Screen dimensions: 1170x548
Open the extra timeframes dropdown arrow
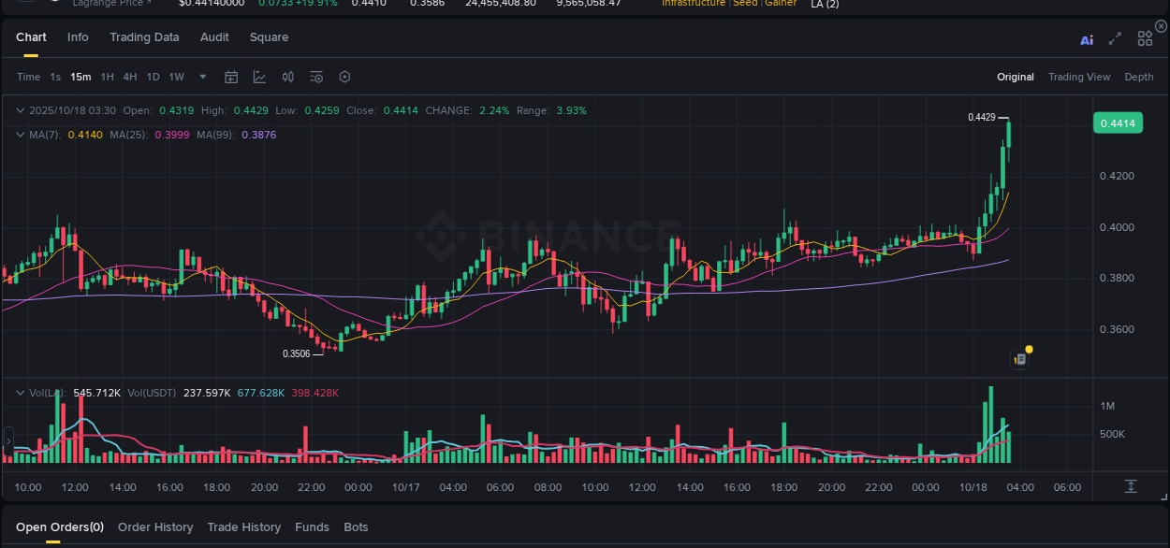click(x=202, y=77)
